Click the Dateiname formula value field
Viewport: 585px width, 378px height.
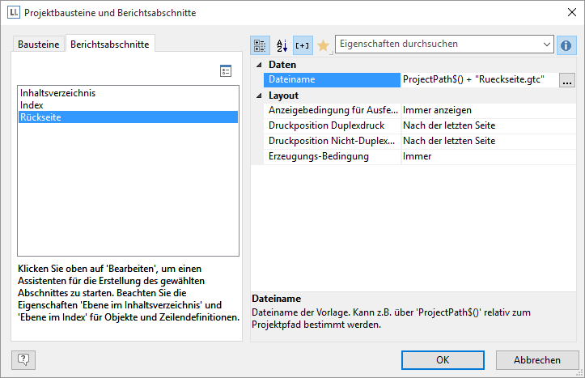click(477, 79)
